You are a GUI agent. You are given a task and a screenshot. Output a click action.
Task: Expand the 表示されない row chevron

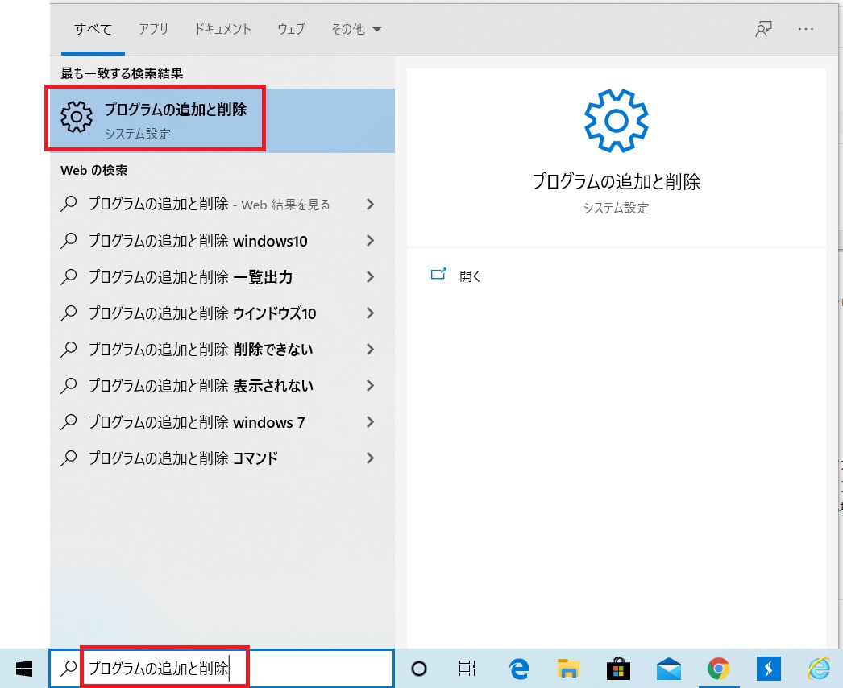point(370,386)
